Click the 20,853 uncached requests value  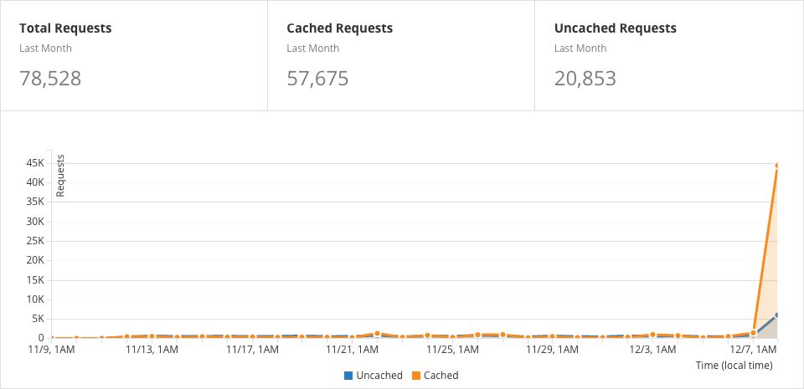tap(585, 79)
